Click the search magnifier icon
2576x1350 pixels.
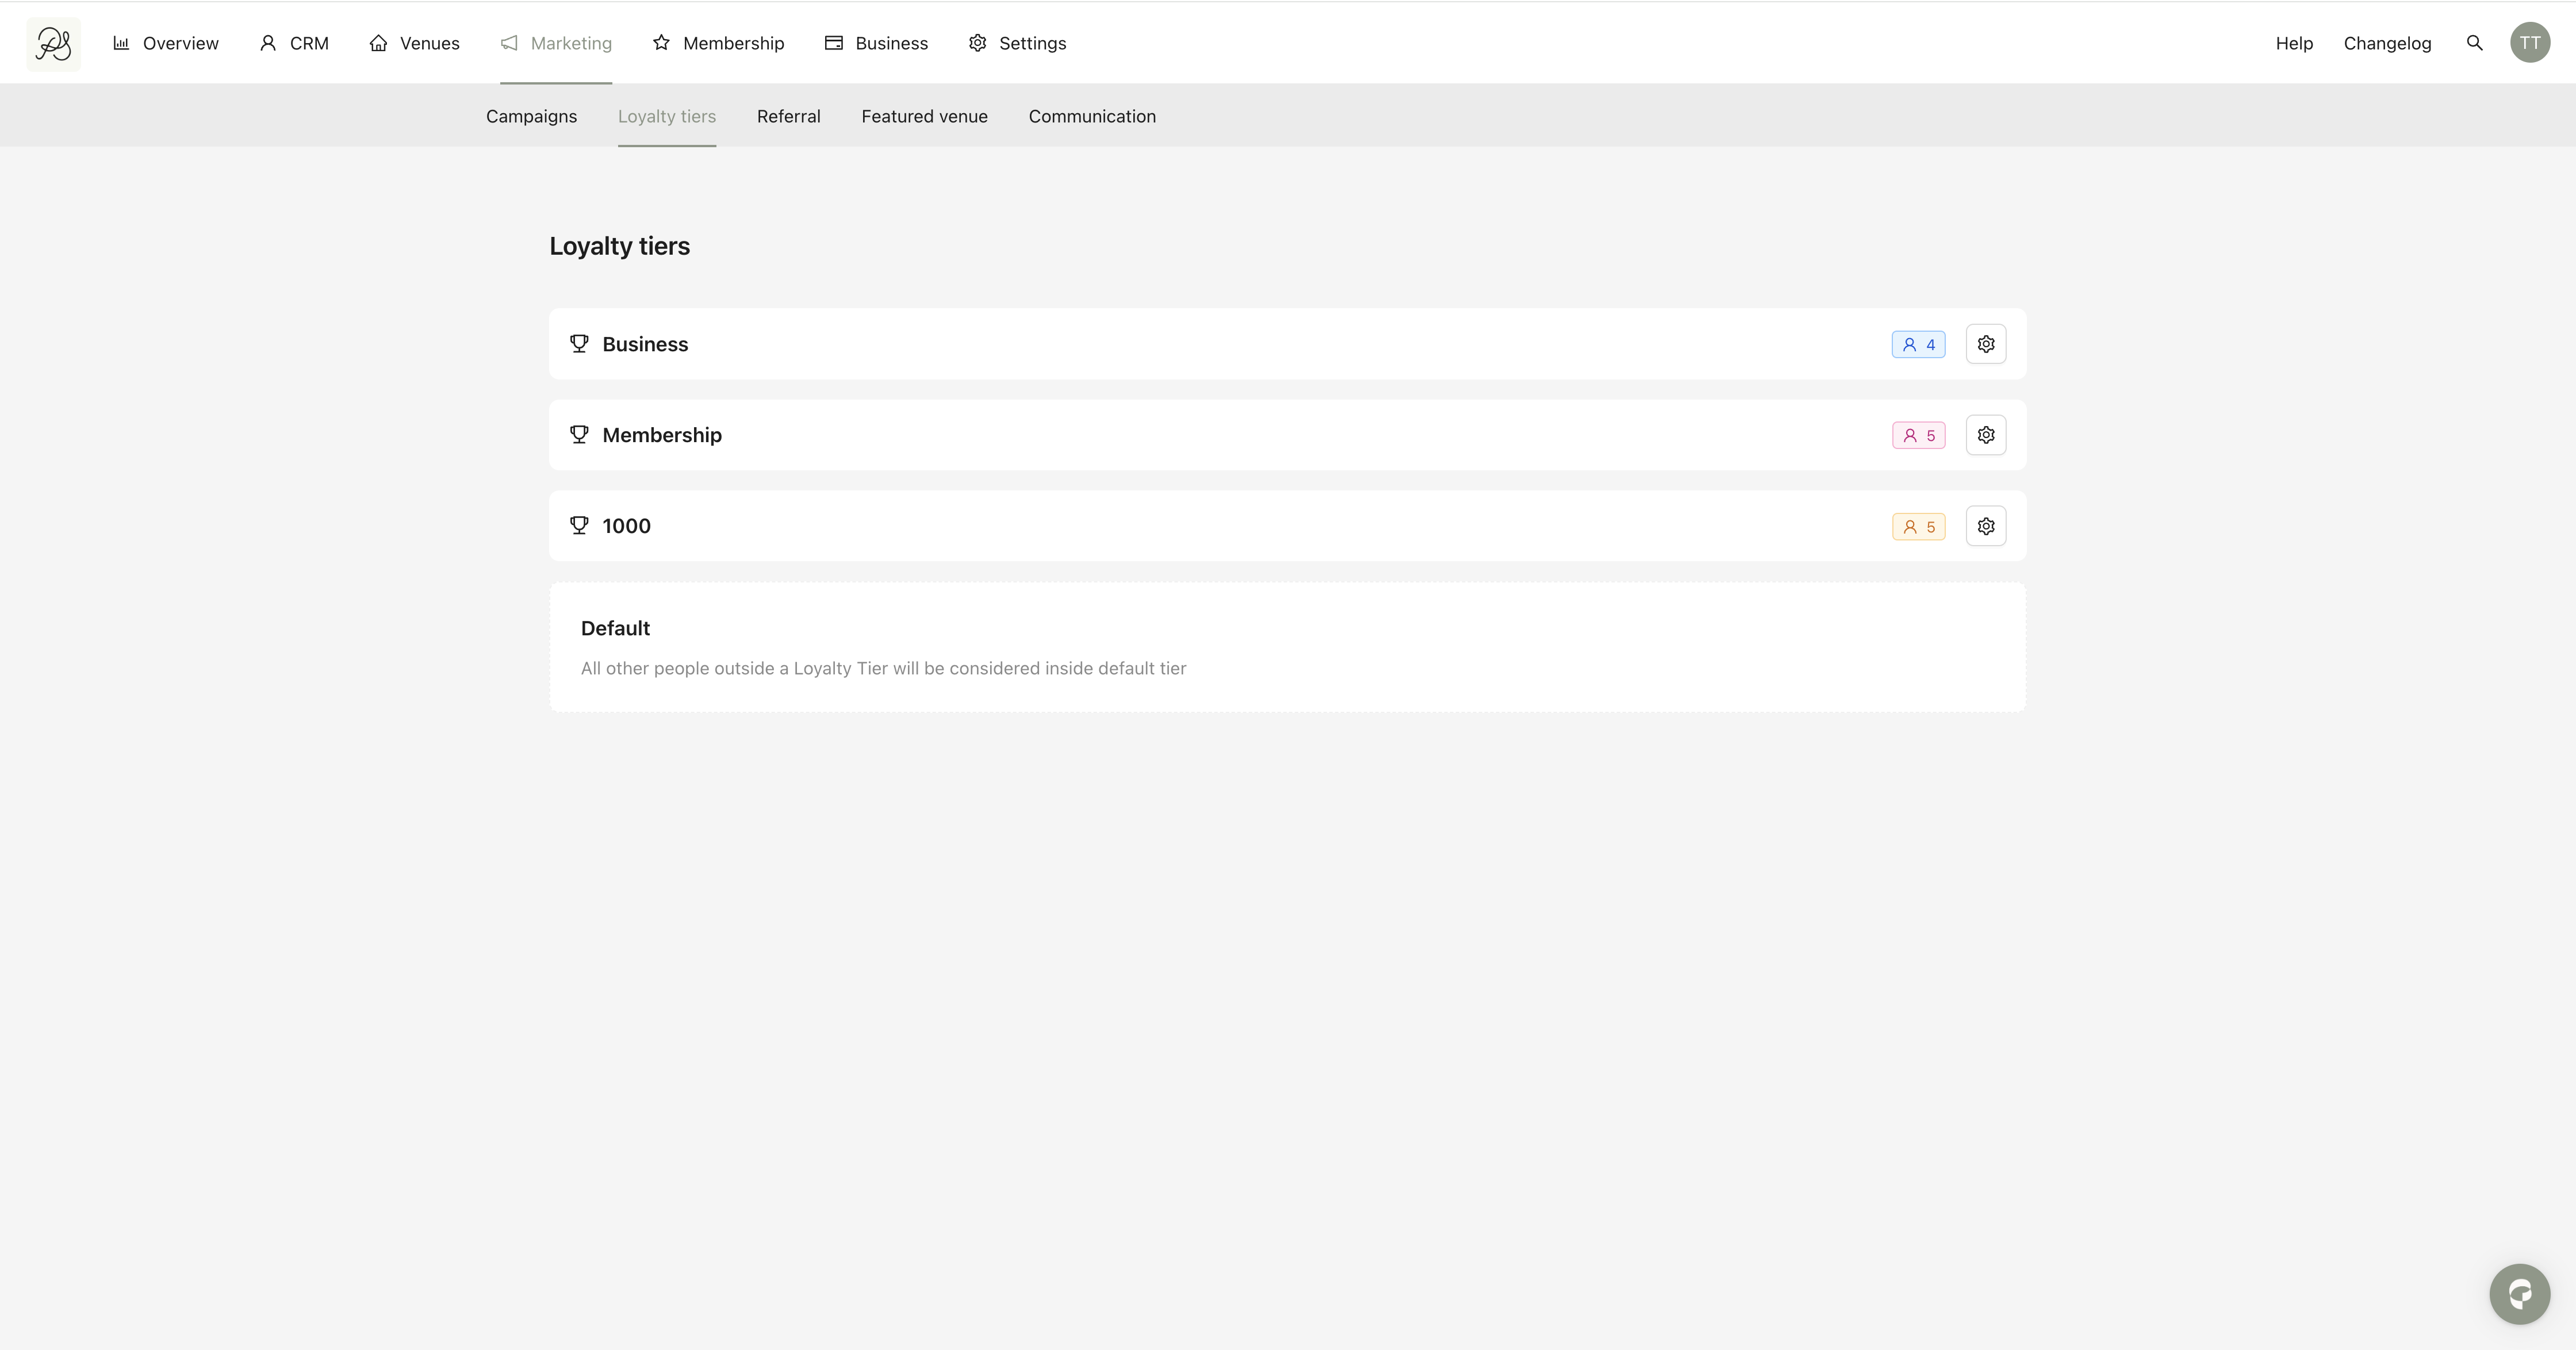[2474, 43]
